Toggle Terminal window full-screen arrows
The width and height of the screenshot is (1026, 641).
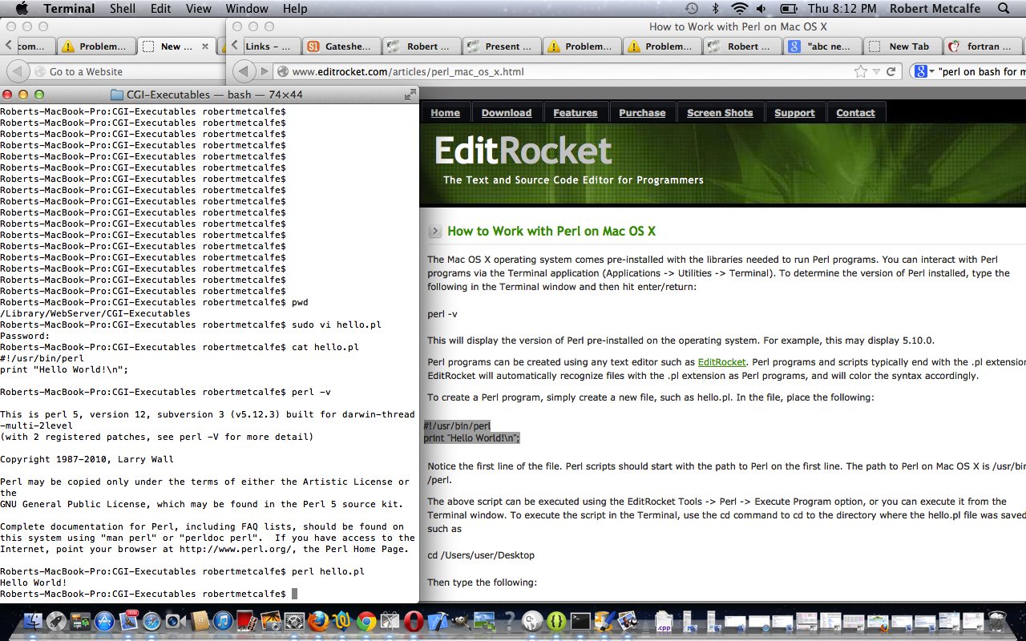click(410, 95)
